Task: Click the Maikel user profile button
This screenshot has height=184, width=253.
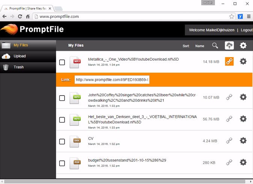Action: tap(208, 3)
